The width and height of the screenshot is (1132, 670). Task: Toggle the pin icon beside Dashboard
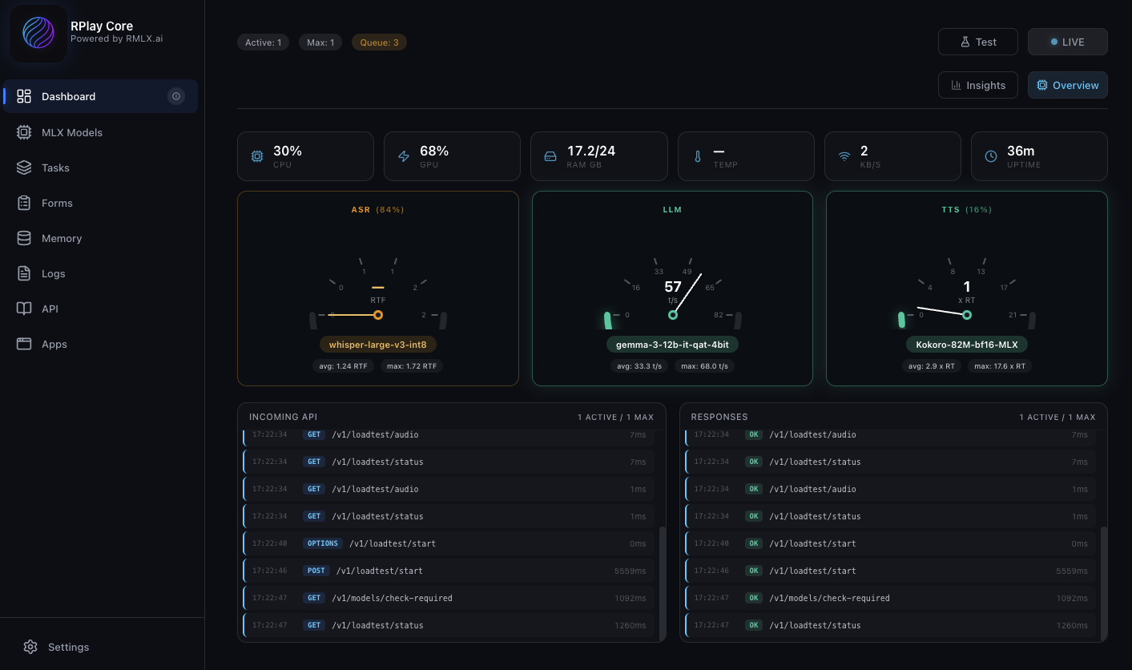176,96
